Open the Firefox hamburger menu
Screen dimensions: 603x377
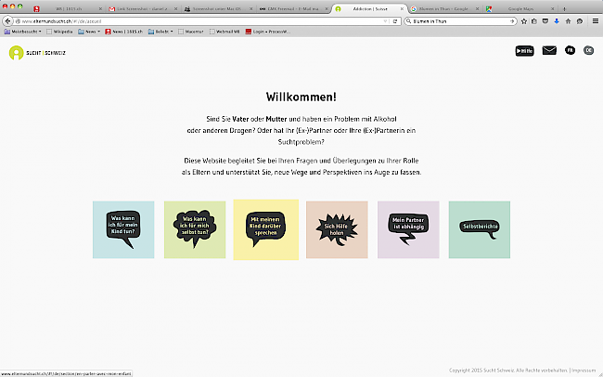(594, 19)
